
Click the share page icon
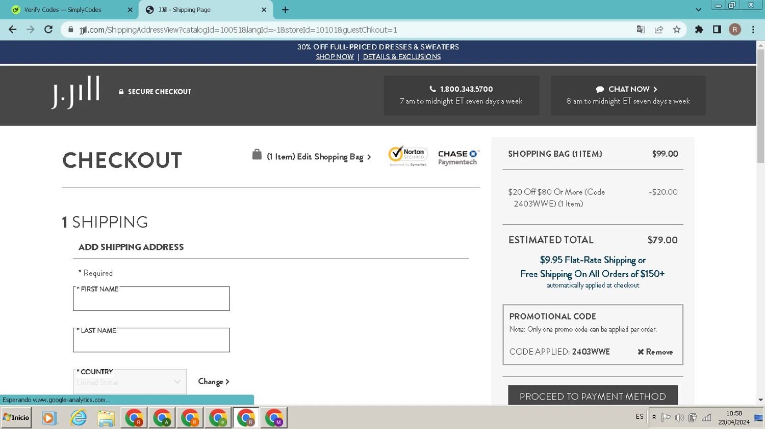(659, 30)
